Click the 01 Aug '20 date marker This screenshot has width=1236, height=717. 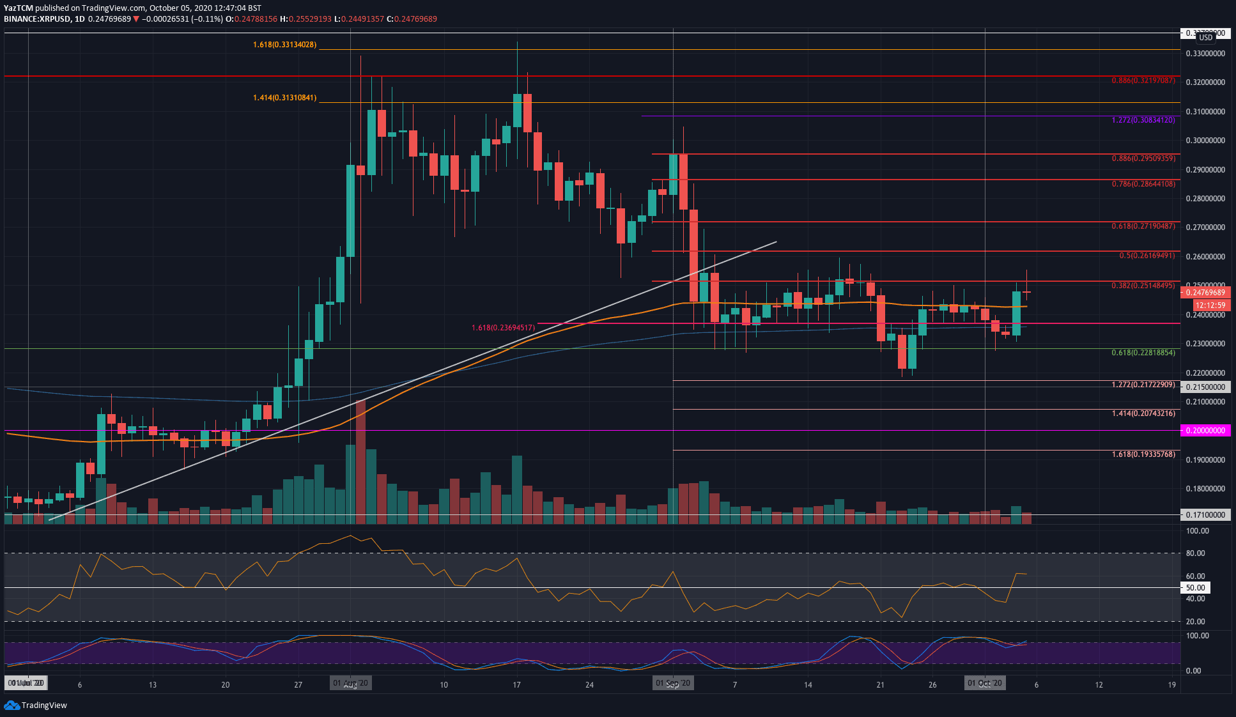click(x=350, y=683)
